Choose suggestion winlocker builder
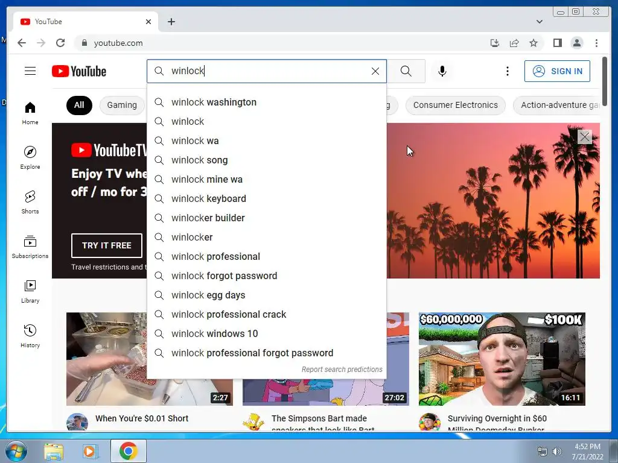Image resolution: width=618 pixels, height=463 pixels. tap(266, 218)
